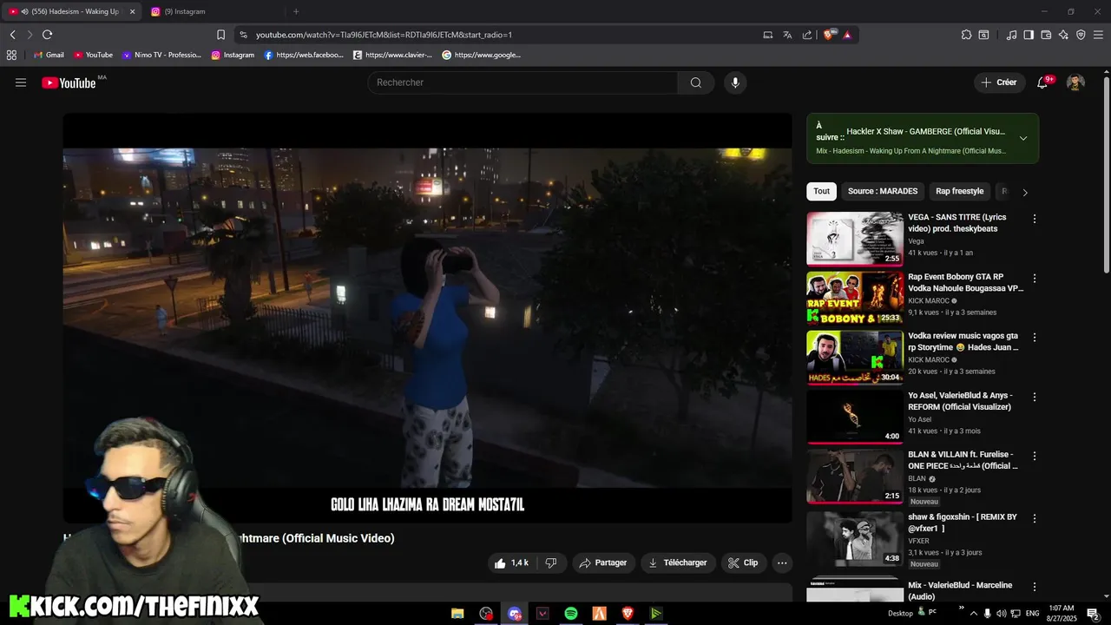Open the browser translate page icon
Image resolution: width=1111 pixels, height=625 pixels.
(787, 35)
